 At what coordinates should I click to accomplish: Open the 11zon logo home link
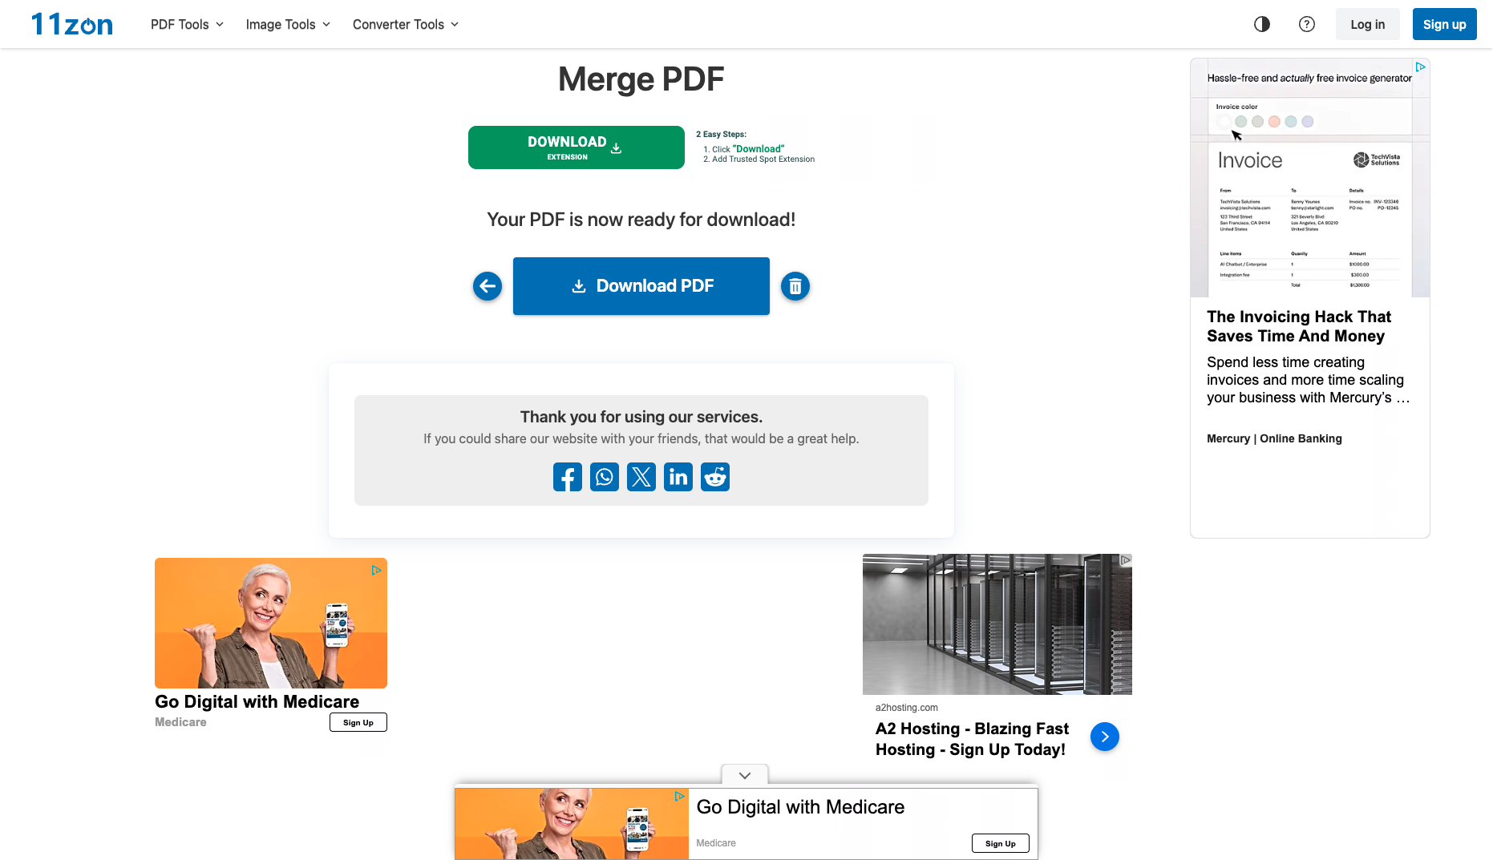point(72,24)
